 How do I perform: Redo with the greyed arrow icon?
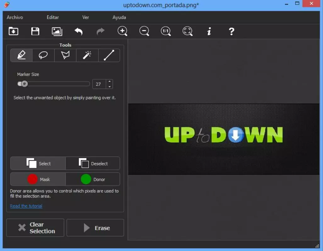101,31
